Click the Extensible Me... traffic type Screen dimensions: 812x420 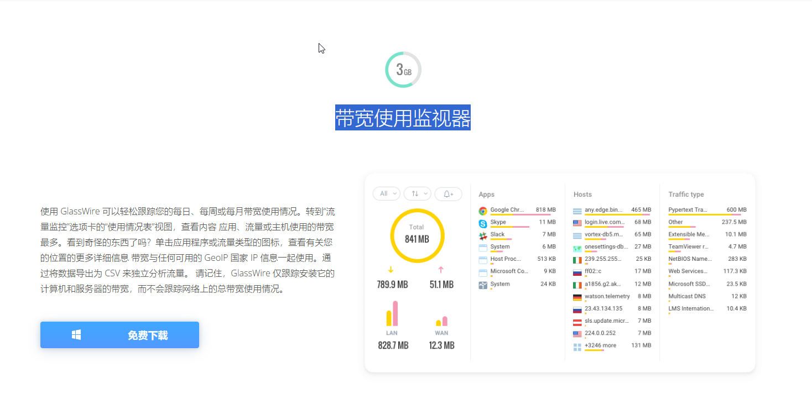689,234
